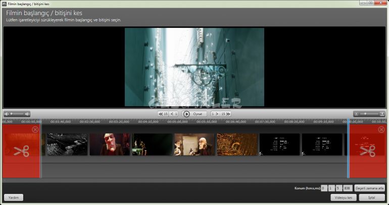The width and height of the screenshot is (389, 205).
Task: Remove the end cut region with its X icon
Action: pyautogui.click(x=381, y=129)
